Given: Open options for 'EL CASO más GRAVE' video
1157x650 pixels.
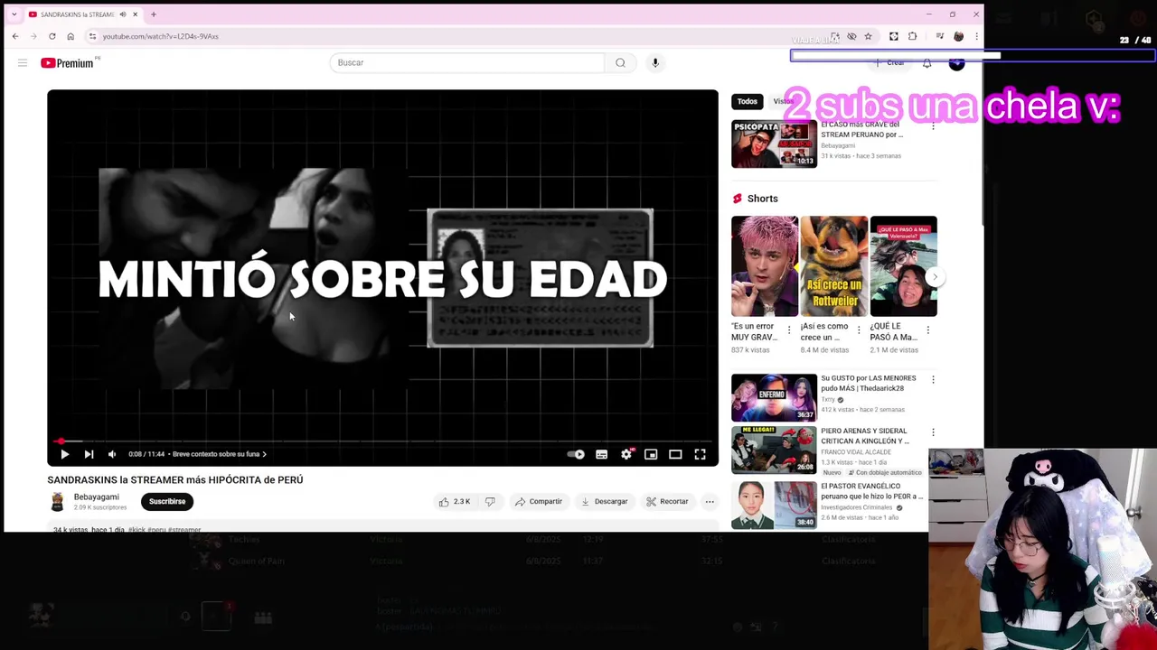Looking at the screenshot, I should click(x=933, y=126).
